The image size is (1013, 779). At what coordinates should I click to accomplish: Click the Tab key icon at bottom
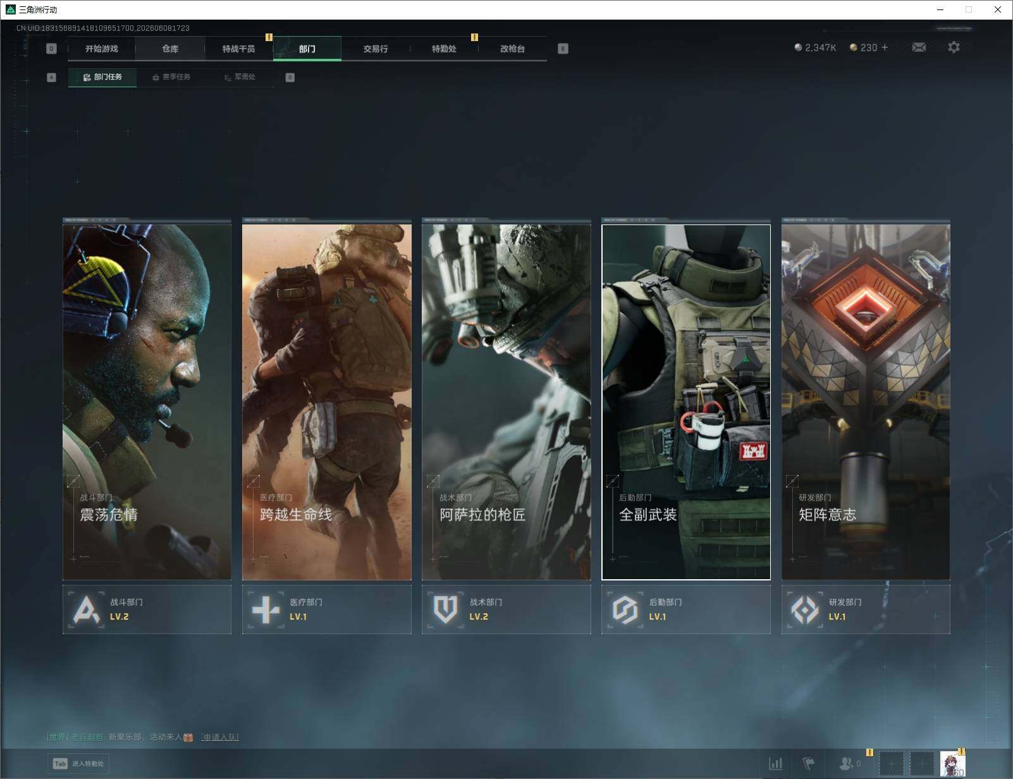[x=60, y=764]
